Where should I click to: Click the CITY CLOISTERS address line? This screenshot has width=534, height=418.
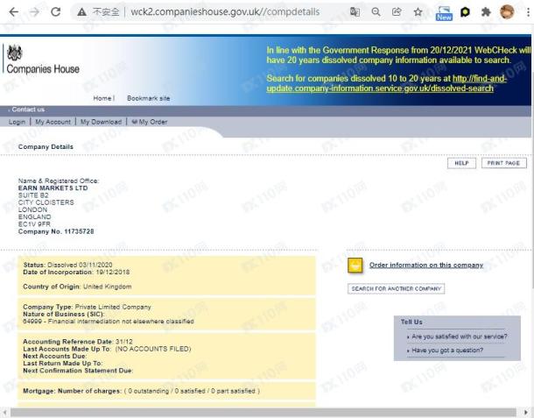46,202
